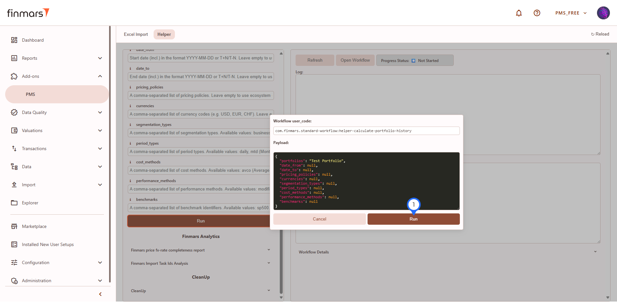Open the PMS_FREE workspace dropdown
The width and height of the screenshot is (617, 308).
click(x=571, y=13)
